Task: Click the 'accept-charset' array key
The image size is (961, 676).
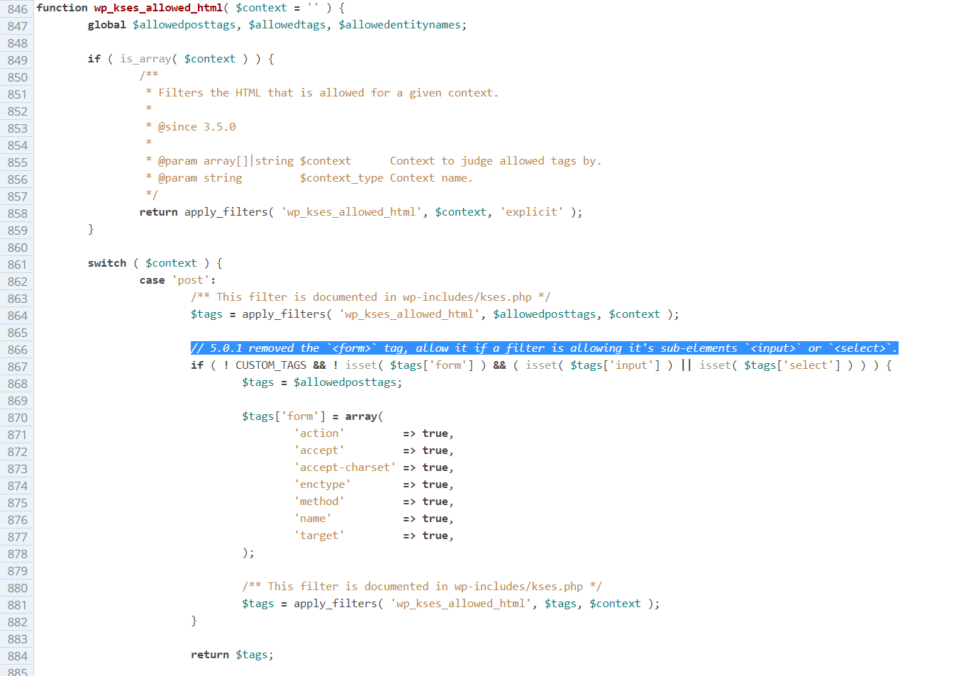Action: pyautogui.click(x=345, y=467)
